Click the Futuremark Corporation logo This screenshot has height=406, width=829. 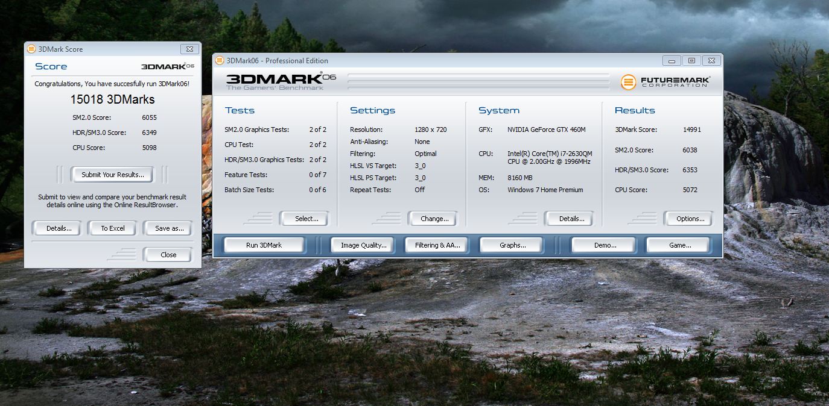665,81
